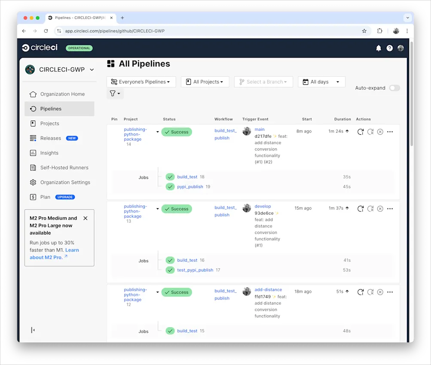Open Chrome three-dot menu
This screenshot has width=431, height=365.
tap(407, 31)
